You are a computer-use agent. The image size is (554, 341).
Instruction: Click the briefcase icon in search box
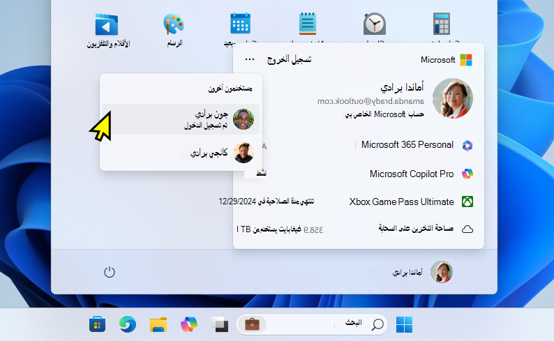253,324
